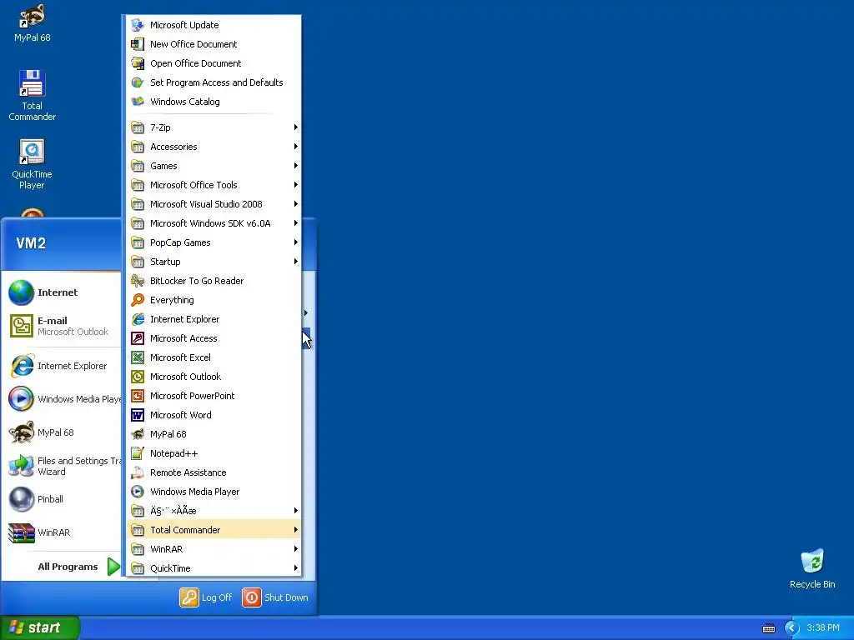Open Internet from the pinned Start list
The height and width of the screenshot is (640, 854).
coord(63,292)
